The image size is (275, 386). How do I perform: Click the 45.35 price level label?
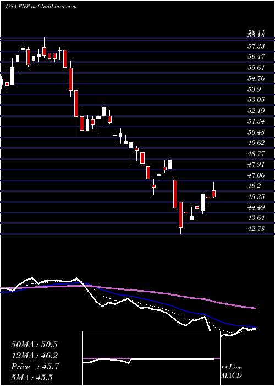click(256, 196)
